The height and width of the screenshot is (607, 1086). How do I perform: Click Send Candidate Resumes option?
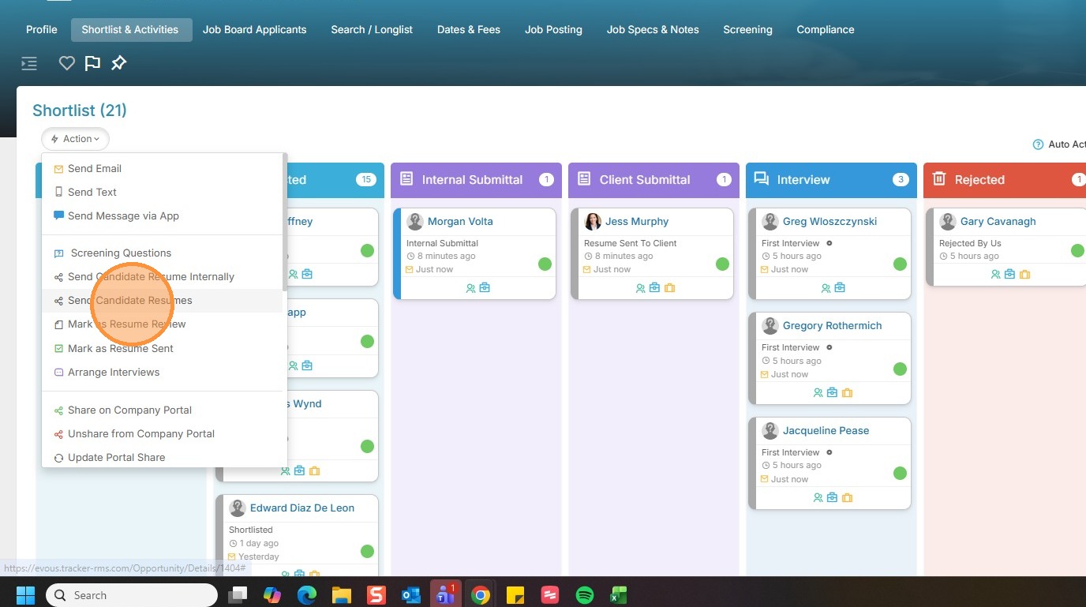[129, 301]
